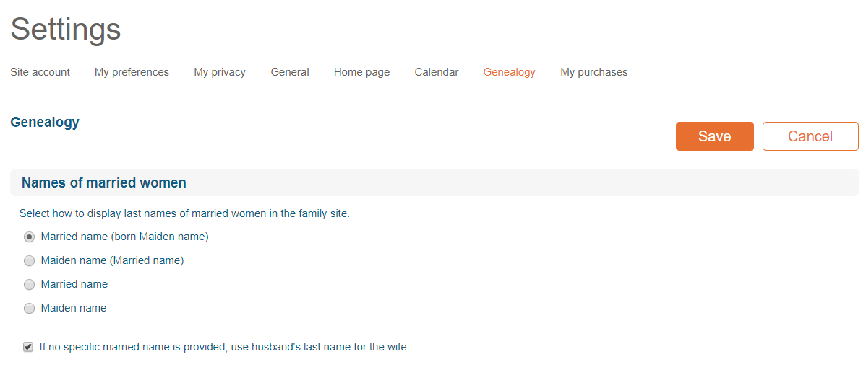Switch to My preferences tab
Screen dimensions: 866x375
click(x=132, y=72)
